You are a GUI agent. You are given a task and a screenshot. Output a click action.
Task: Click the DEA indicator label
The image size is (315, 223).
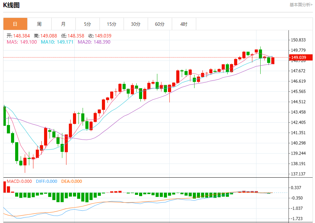[x=72, y=181]
